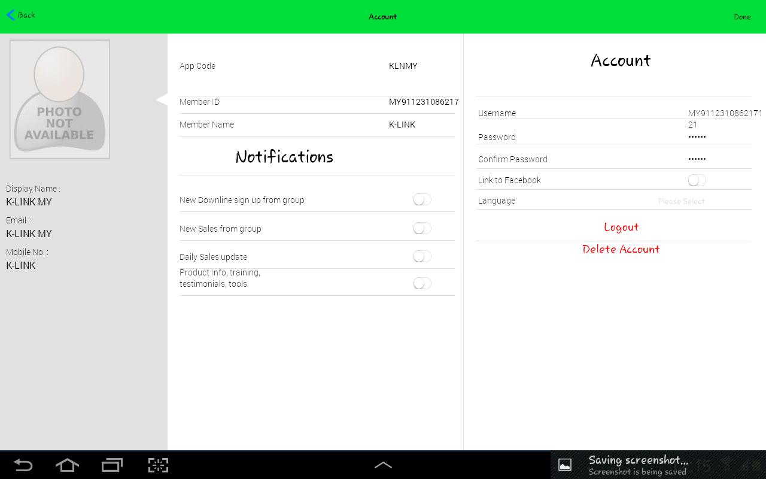Enable Product Info, training notifications toggle
This screenshot has width=766, height=479.
coord(422,283)
